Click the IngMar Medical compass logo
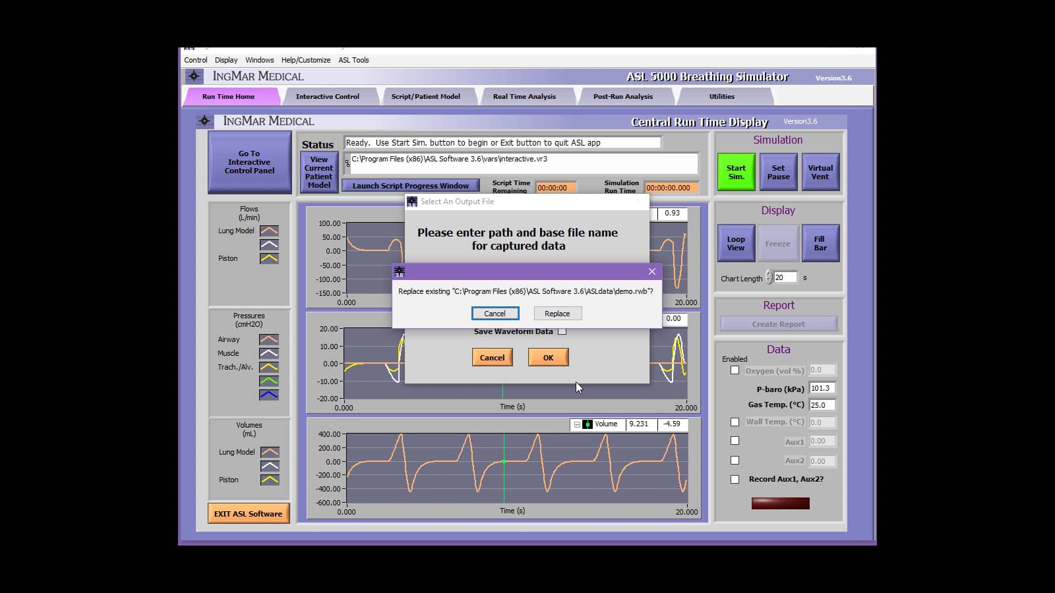This screenshot has width=1055, height=593. click(194, 76)
